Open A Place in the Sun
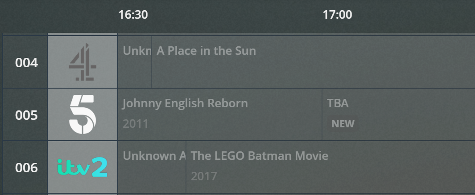 pos(206,51)
